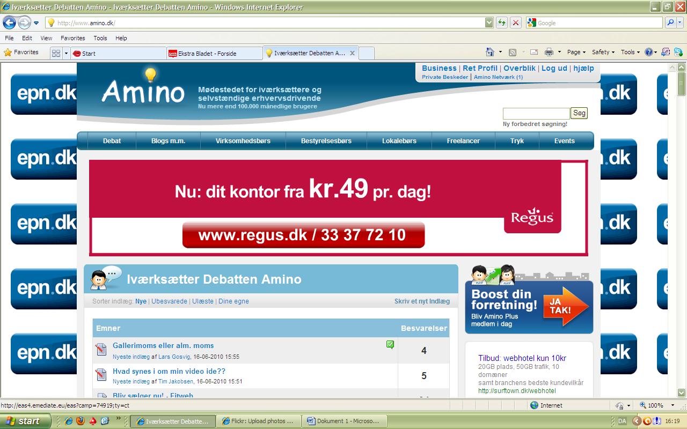Open the Favorites menu
This screenshot has width=687, height=429.
click(x=72, y=38)
